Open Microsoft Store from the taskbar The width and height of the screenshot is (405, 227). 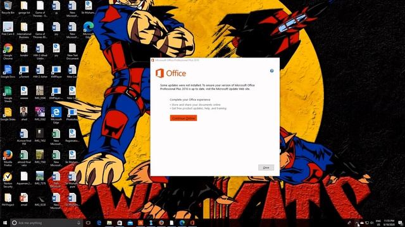[120, 223]
